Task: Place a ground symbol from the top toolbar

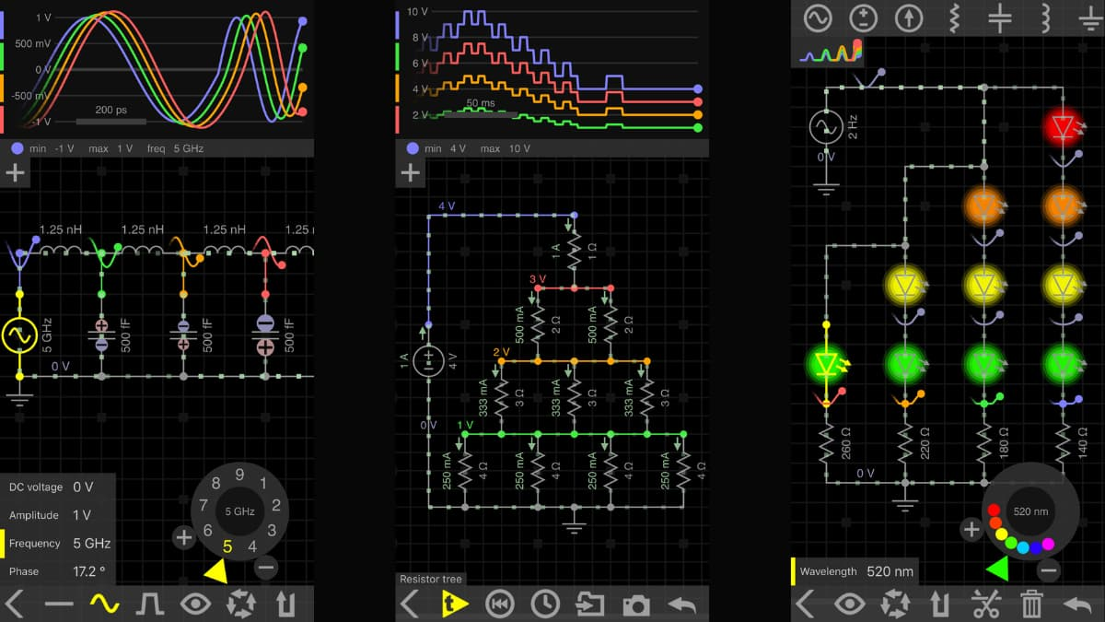Action: tap(1090, 19)
